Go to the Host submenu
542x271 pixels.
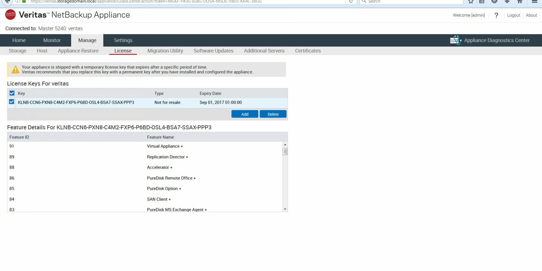(42, 51)
